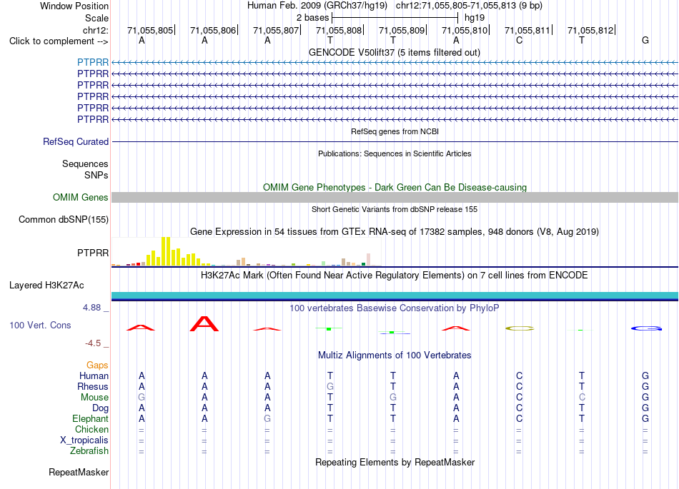Click the Scale label
The image size is (679, 489).
point(97,18)
